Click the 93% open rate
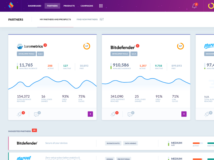This screenshot has height=160, width=214. [65, 97]
